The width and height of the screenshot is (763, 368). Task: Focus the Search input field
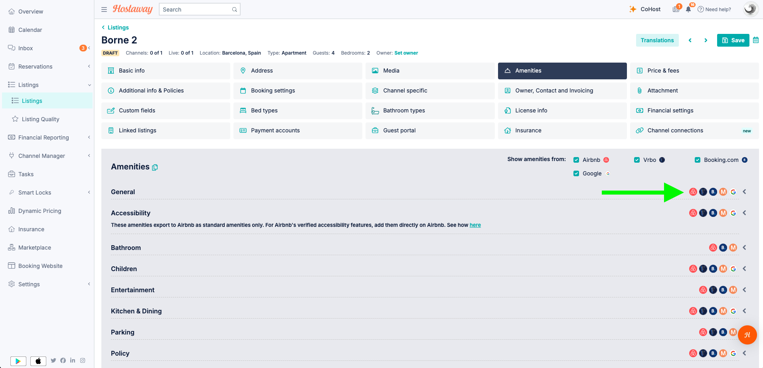(x=200, y=10)
